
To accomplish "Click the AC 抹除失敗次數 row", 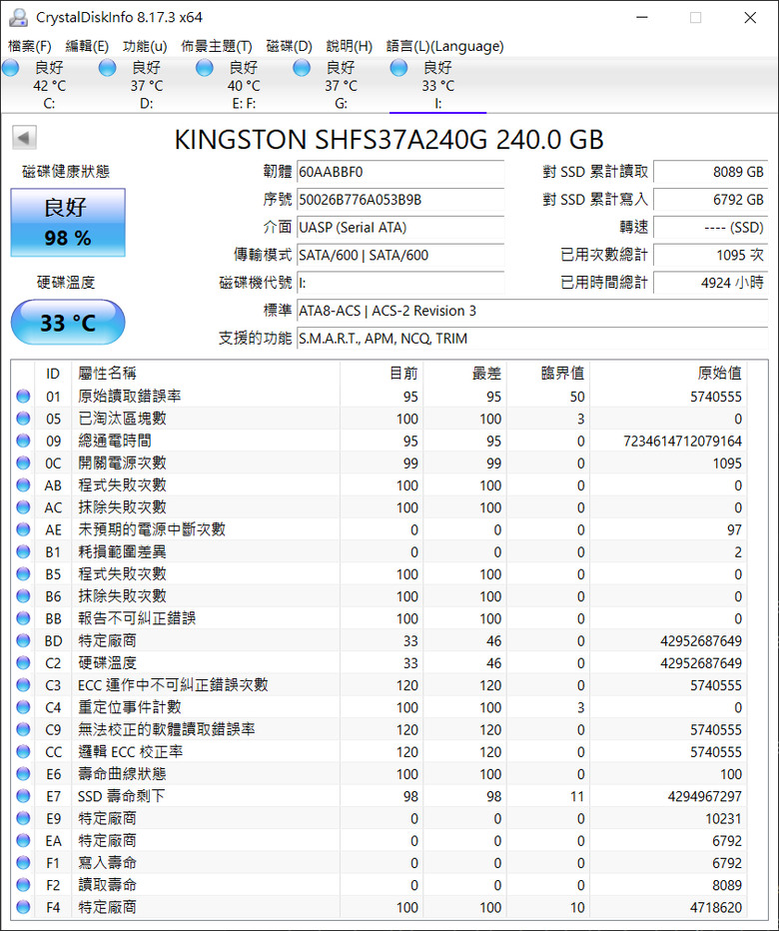I will click(379, 507).
